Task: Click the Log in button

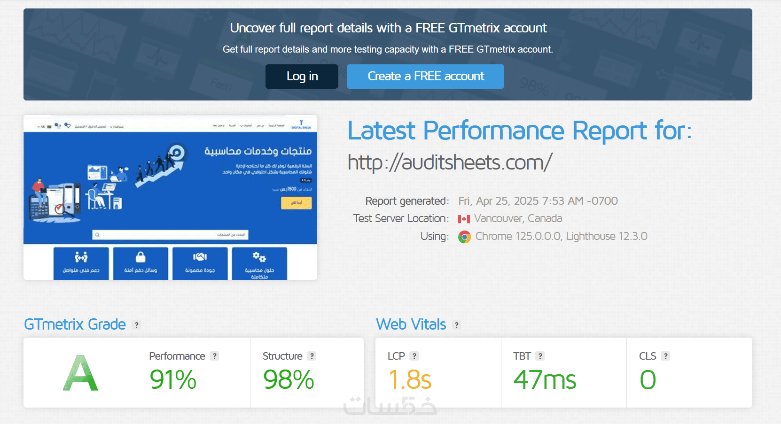Action: [302, 77]
